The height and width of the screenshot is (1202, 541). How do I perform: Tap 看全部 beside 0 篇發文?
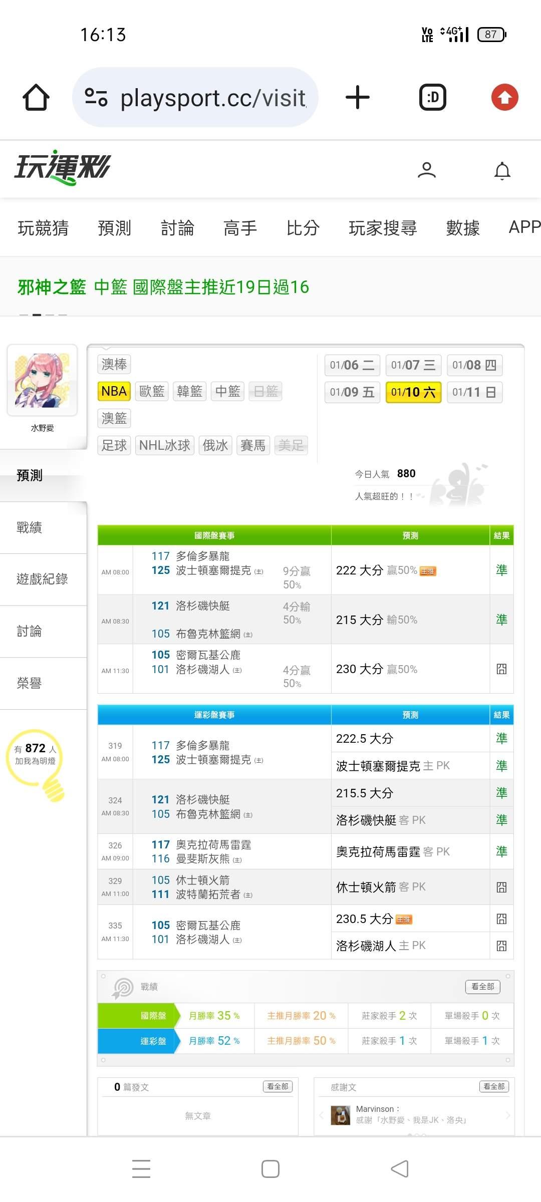[278, 1086]
